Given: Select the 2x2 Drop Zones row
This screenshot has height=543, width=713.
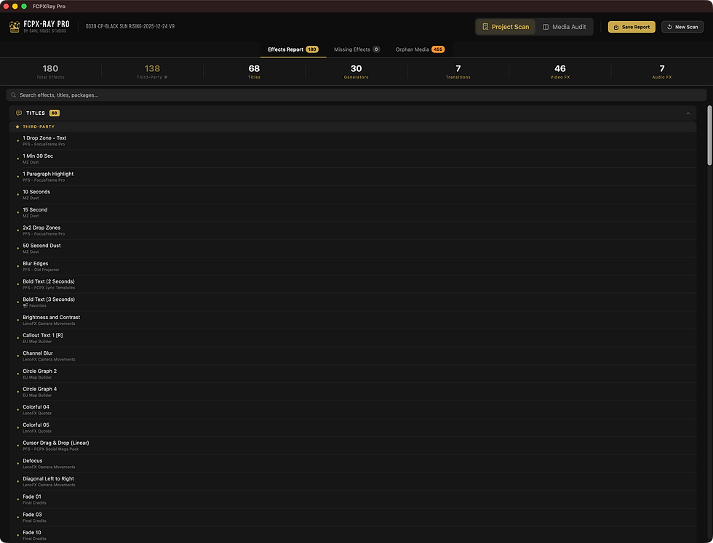Looking at the screenshot, I should tap(353, 230).
